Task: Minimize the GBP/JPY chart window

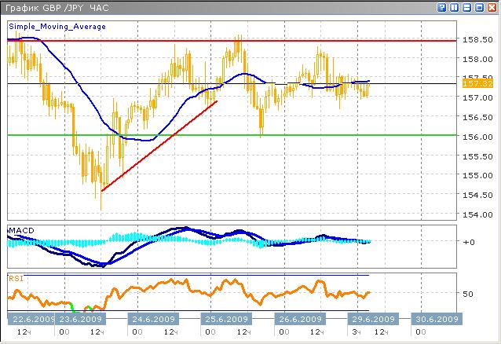Action: [x=467, y=7]
